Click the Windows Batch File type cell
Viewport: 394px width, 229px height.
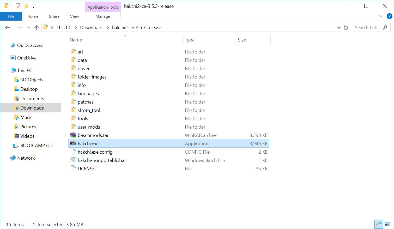205,160
